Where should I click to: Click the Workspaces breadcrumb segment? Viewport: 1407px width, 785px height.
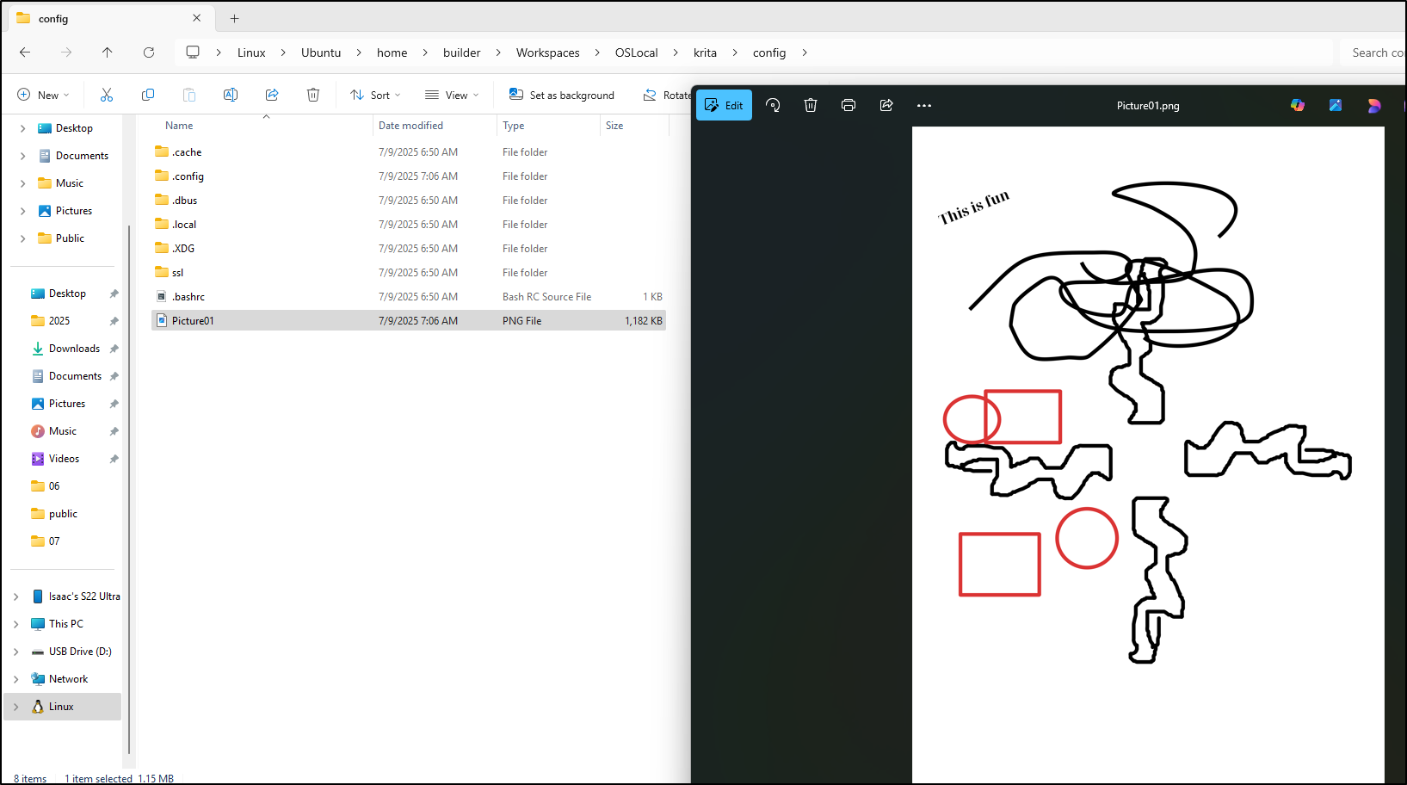point(548,53)
